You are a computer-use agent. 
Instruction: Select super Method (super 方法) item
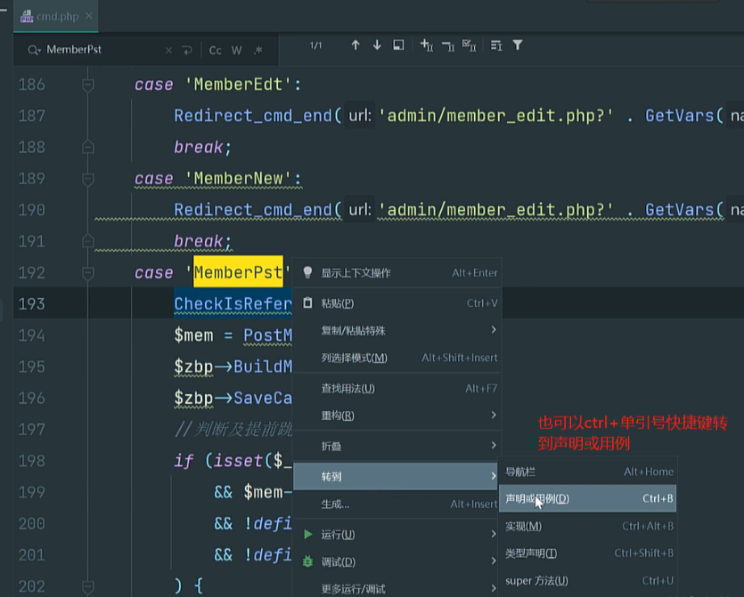point(588,580)
